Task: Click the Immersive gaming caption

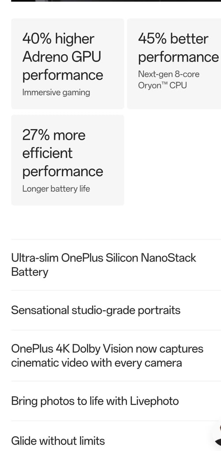Action: coord(56,92)
